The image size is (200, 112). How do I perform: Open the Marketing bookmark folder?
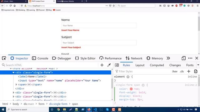point(20,10)
